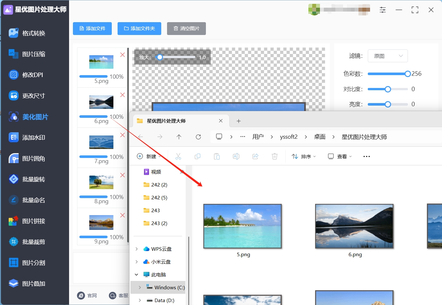Expand the 小米云盘 tree node

[x=137, y=262]
